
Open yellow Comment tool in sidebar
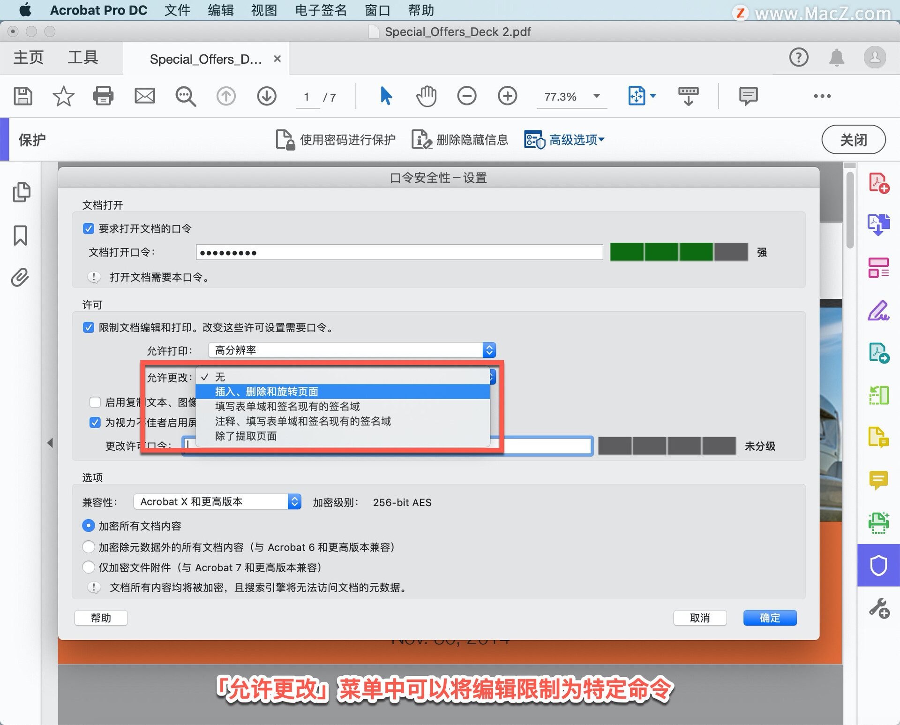click(879, 481)
